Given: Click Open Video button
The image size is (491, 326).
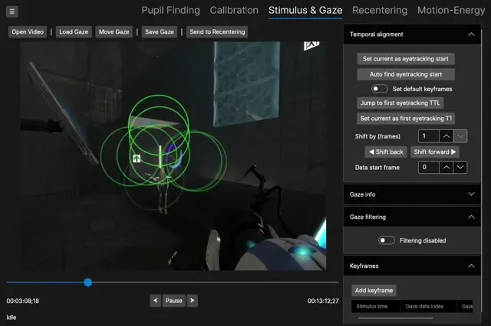Looking at the screenshot, I should (x=28, y=32).
